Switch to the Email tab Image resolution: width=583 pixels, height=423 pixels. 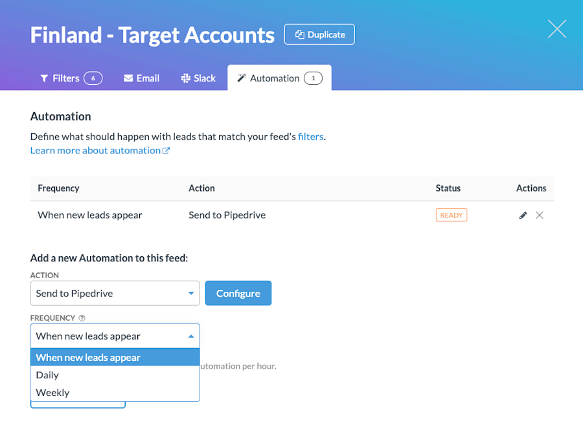pos(141,78)
